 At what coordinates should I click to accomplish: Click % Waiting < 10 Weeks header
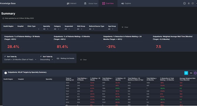(x=95, y=79)
